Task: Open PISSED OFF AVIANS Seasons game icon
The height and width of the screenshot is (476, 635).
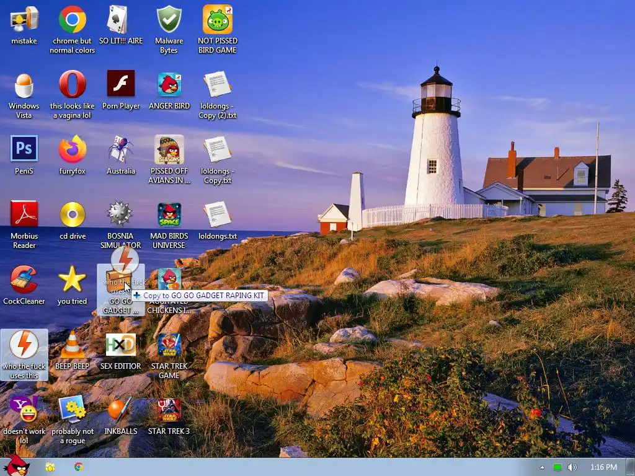Action: coord(169,149)
